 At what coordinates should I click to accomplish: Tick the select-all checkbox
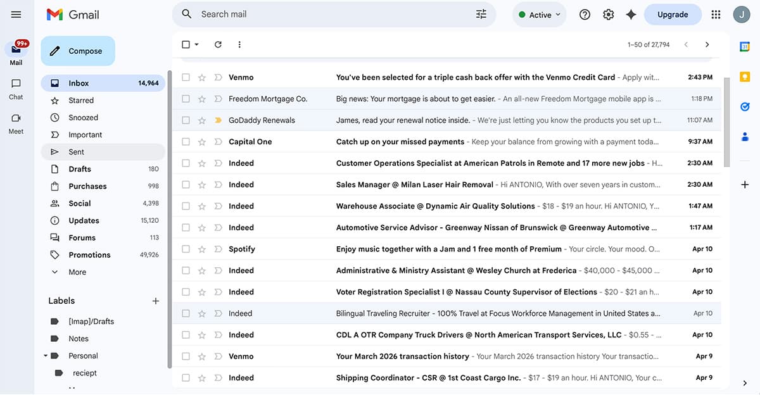(186, 44)
